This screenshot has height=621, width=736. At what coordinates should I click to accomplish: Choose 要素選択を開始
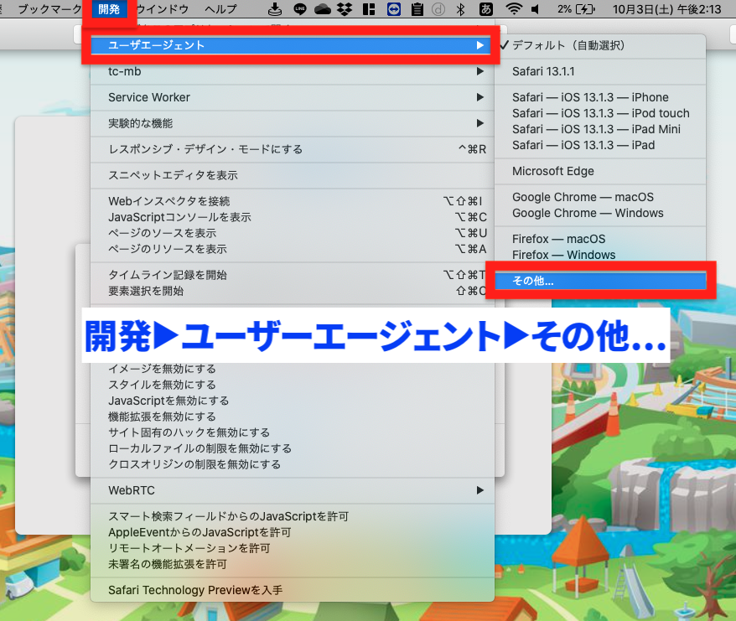292,291
